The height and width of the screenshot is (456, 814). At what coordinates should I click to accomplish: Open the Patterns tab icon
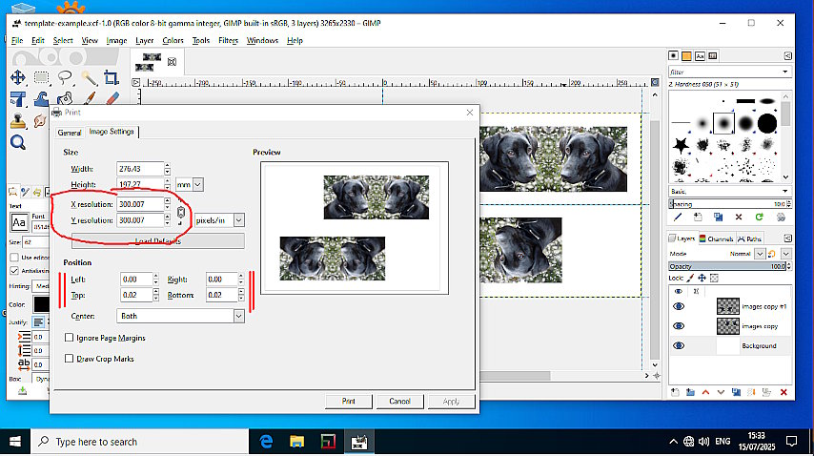686,55
